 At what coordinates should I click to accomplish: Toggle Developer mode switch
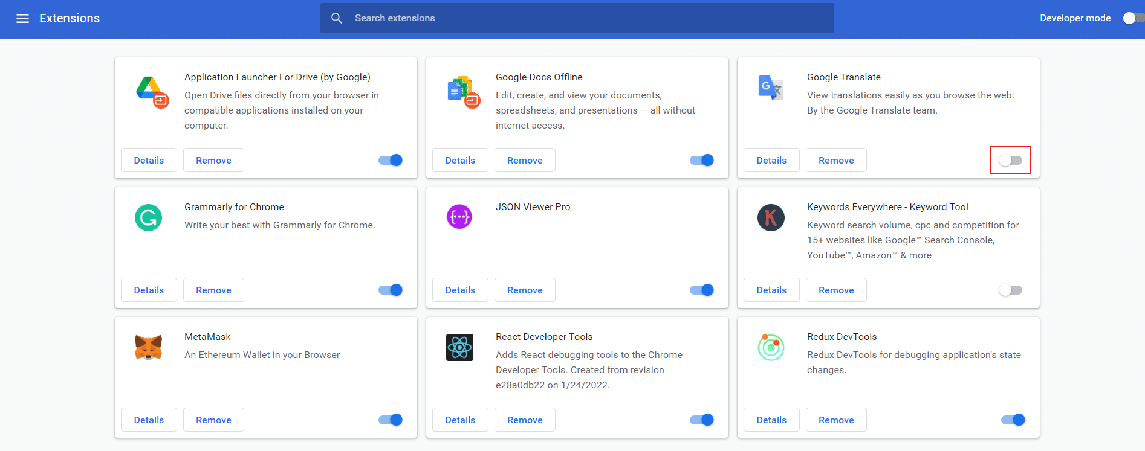click(1133, 18)
